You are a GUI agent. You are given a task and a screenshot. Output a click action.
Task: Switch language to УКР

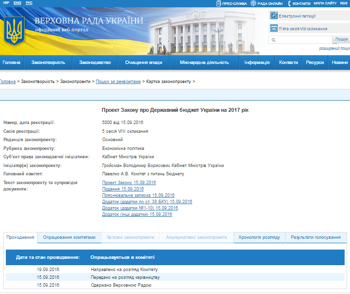(x=6, y=3)
